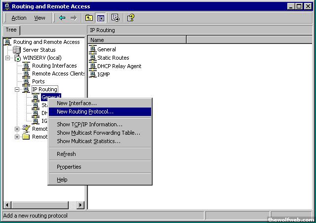The height and width of the screenshot is (223, 316).
Task: Choose New Routing Protocol from context menu
Action: 85,111
